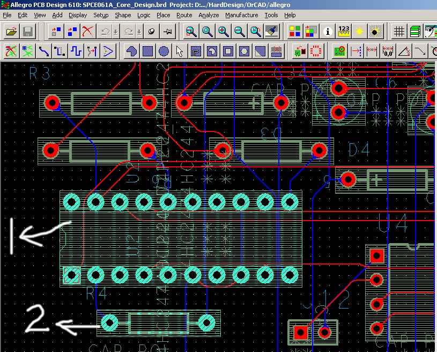This screenshot has width=437, height=352.
Task: Click the Zoom Out magnifier icon
Action: click(x=240, y=32)
